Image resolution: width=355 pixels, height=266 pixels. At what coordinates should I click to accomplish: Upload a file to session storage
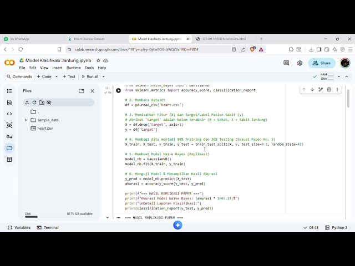pyautogui.click(x=27, y=103)
